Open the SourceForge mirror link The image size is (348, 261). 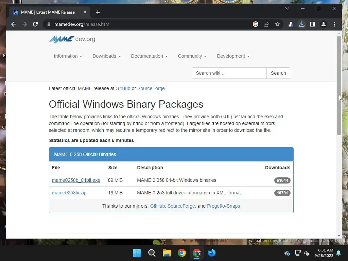coord(181,206)
